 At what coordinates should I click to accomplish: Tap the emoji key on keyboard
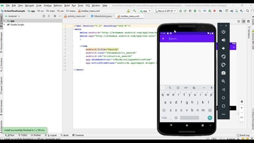click(176, 118)
